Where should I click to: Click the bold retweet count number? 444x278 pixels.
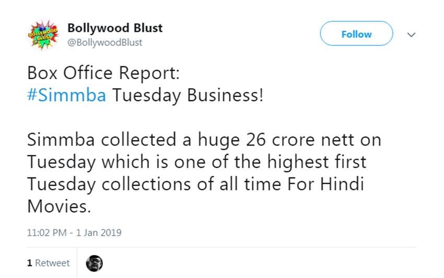(x=29, y=263)
